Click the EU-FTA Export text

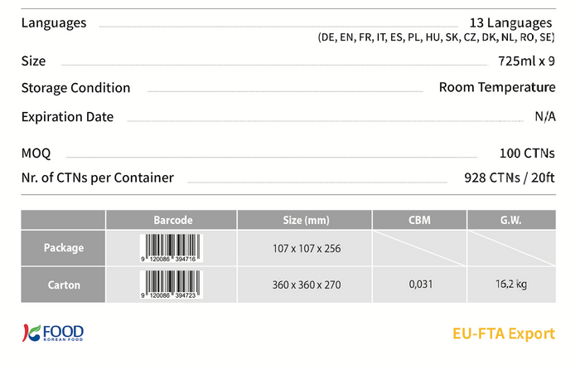(504, 333)
